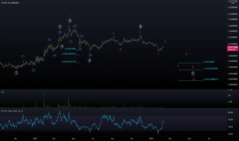Select the circled 5 wave label
The height and width of the screenshot is (141, 239).
(x=70, y=21)
